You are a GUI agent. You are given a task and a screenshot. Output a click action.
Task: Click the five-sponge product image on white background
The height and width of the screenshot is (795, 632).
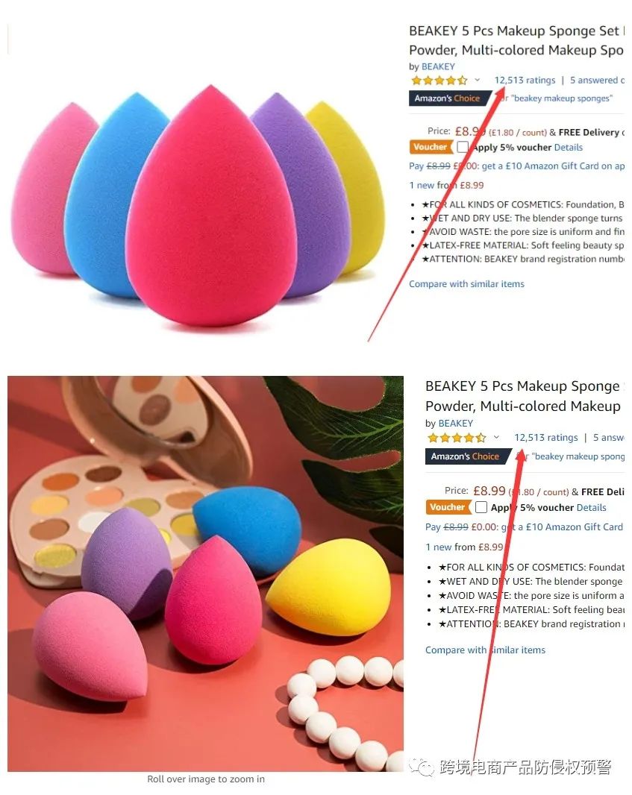198,205
